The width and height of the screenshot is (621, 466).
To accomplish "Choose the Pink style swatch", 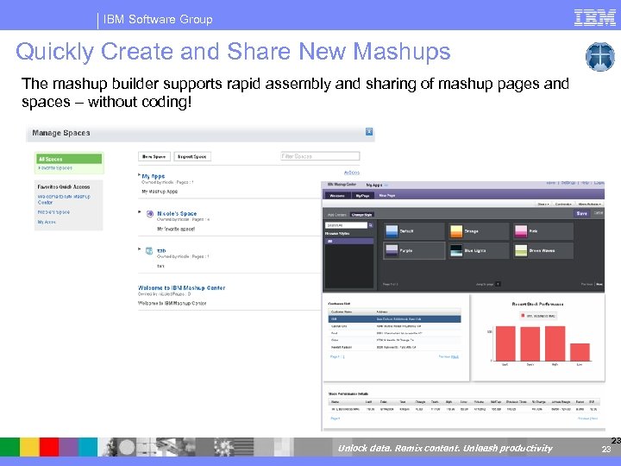I will coord(543,231).
